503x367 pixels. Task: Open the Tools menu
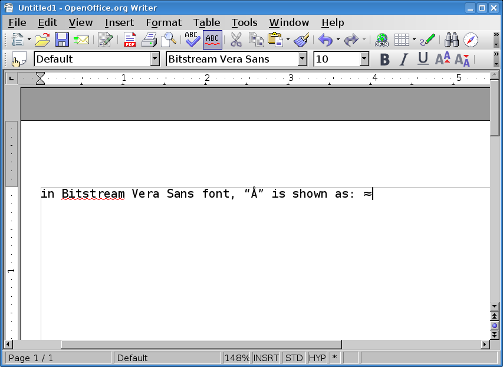245,22
